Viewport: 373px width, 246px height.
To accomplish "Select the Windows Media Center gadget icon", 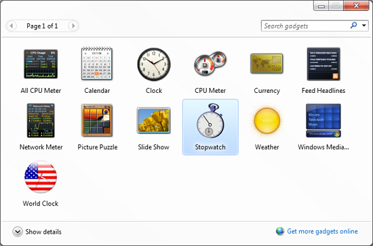I will point(323,120).
